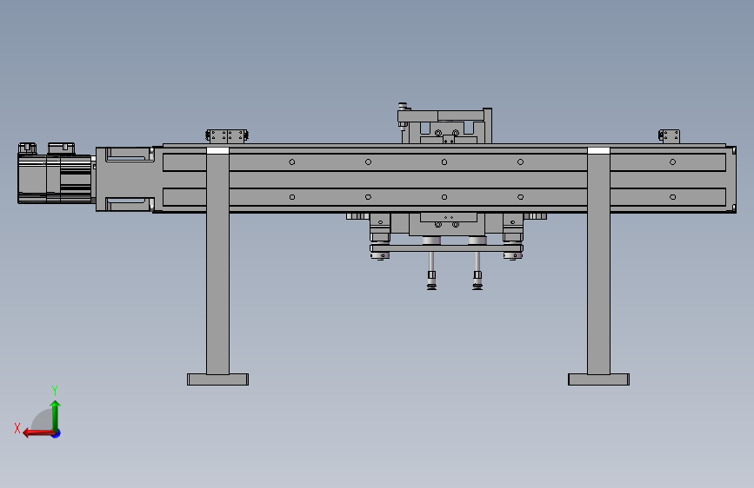The width and height of the screenshot is (754, 488).
Task: Select the right sensor block on top of the rail
Action: point(669,136)
